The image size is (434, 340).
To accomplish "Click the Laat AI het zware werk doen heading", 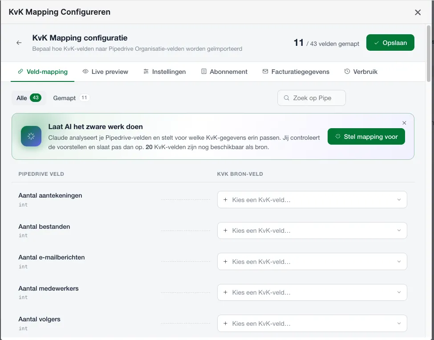I will click(96, 127).
